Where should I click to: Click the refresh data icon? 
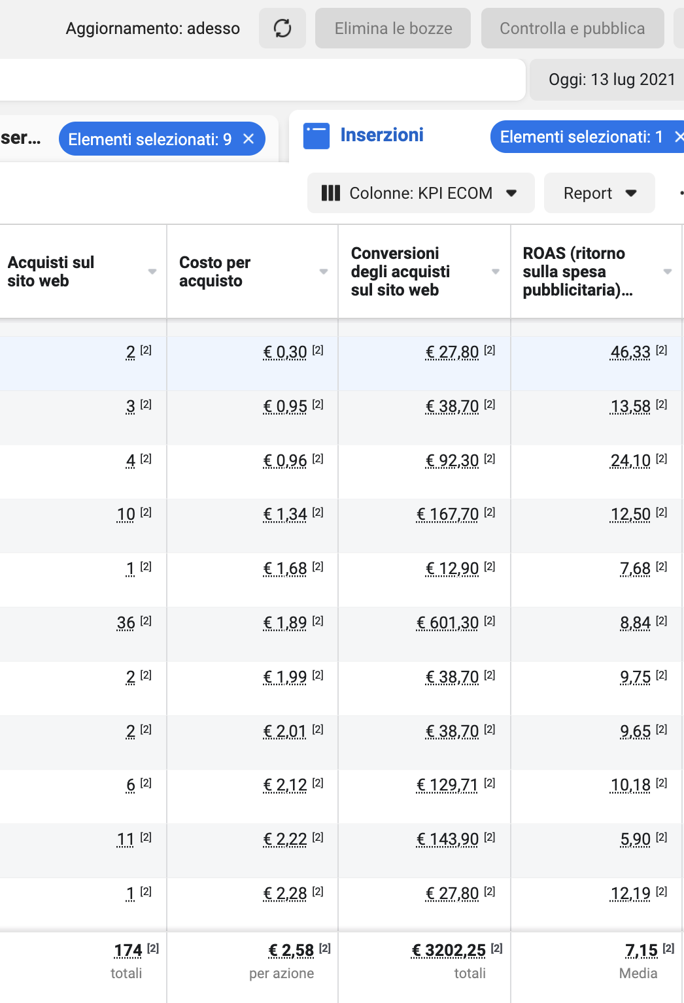pyautogui.click(x=282, y=28)
